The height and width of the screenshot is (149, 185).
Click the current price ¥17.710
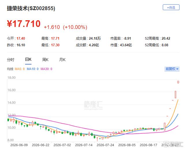coord(24,24)
